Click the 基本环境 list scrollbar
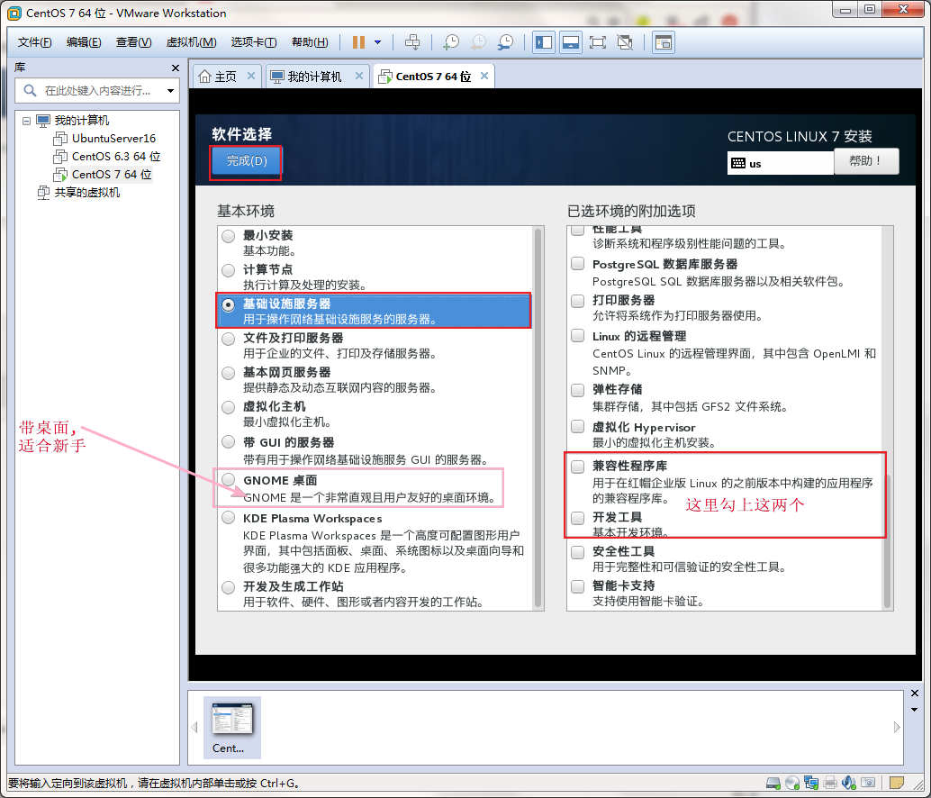This screenshot has width=931, height=798. [538, 418]
